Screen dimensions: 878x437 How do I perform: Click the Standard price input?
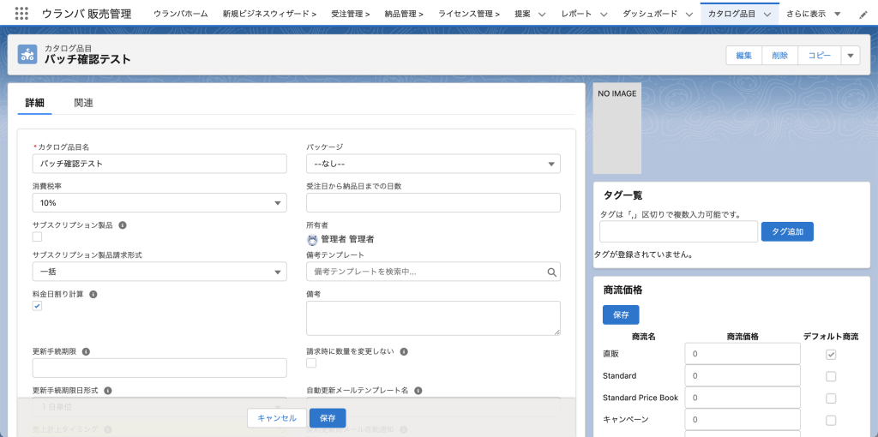point(743,375)
